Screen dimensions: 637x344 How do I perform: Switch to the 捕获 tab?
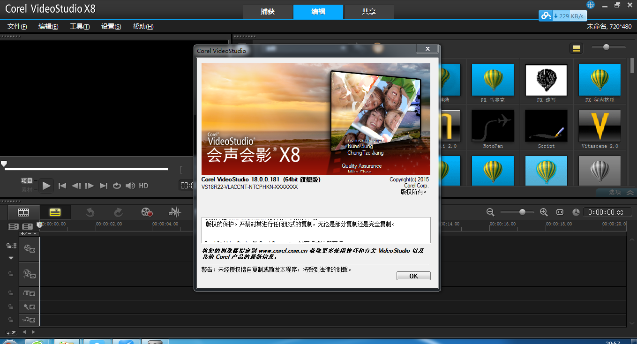click(x=268, y=12)
